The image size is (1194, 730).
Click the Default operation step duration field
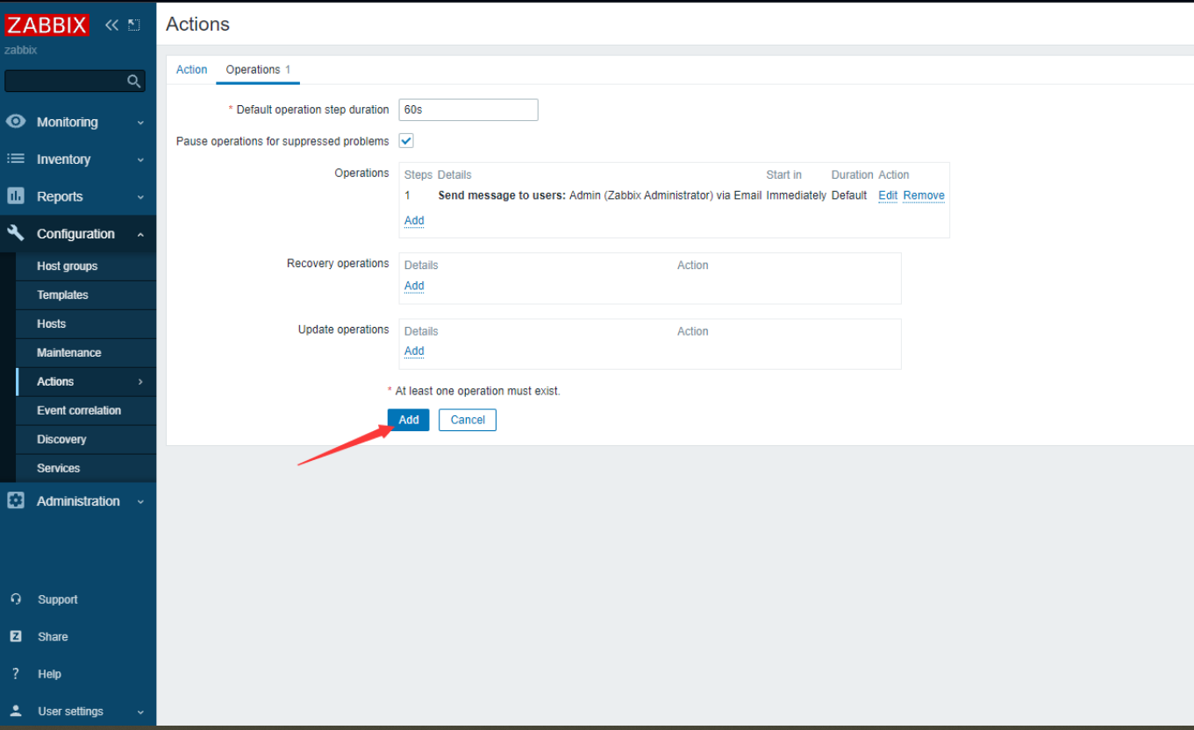(x=468, y=110)
